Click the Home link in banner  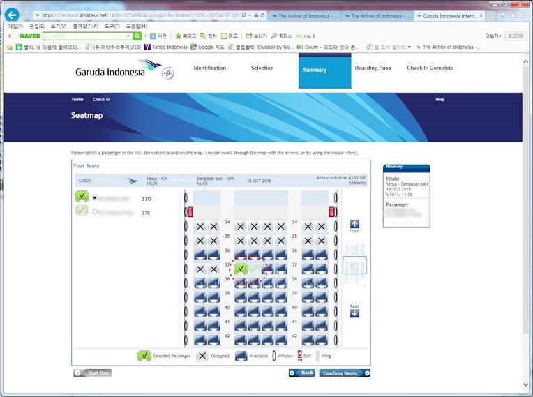coord(77,100)
